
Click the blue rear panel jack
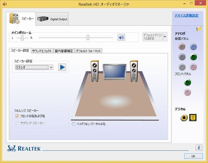click(193, 47)
